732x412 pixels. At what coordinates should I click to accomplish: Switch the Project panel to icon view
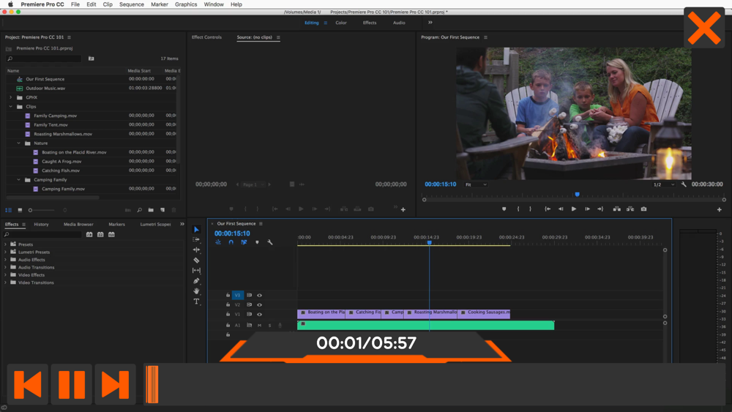point(20,211)
